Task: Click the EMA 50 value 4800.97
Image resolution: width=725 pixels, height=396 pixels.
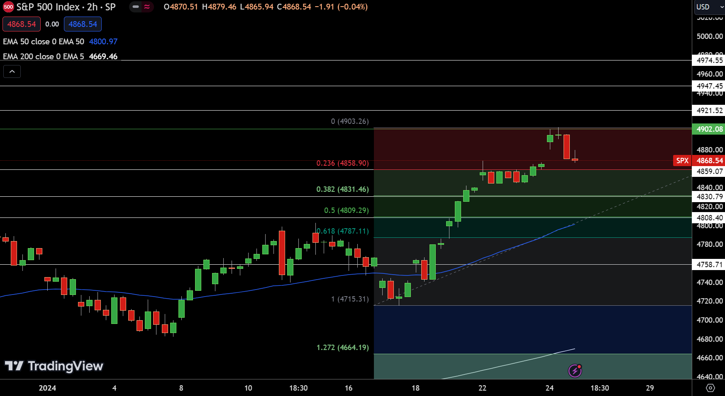Action: pos(103,41)
